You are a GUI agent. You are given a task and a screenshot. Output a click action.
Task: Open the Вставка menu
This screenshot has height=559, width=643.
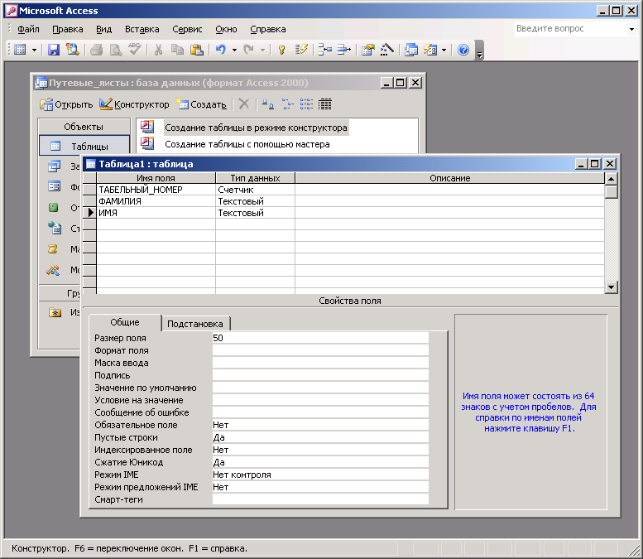pyautogui.click(x=142, y=29)
